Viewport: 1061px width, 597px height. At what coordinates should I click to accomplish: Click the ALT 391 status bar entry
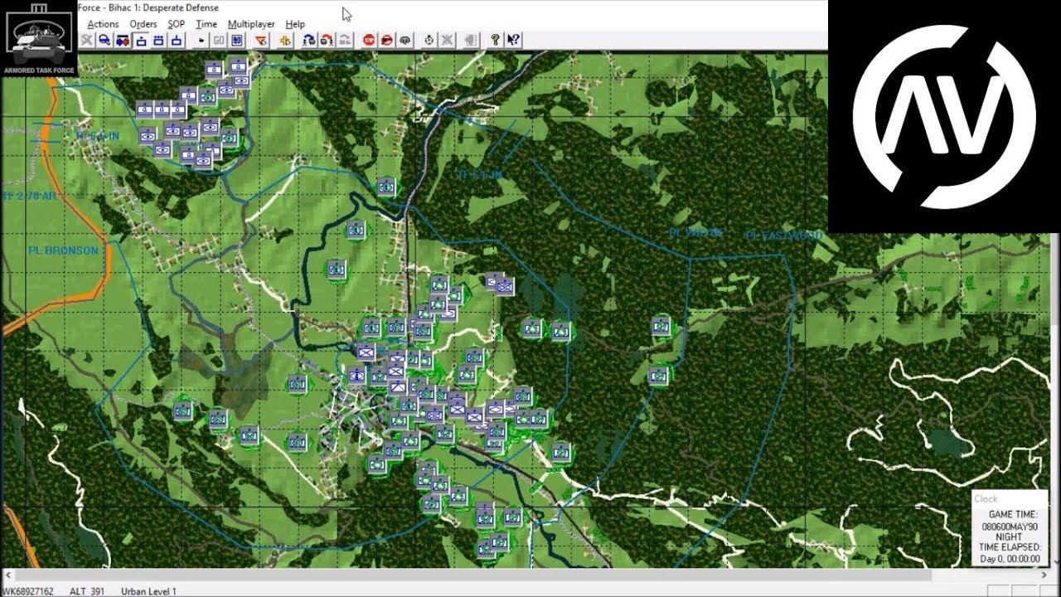(86, 591)
